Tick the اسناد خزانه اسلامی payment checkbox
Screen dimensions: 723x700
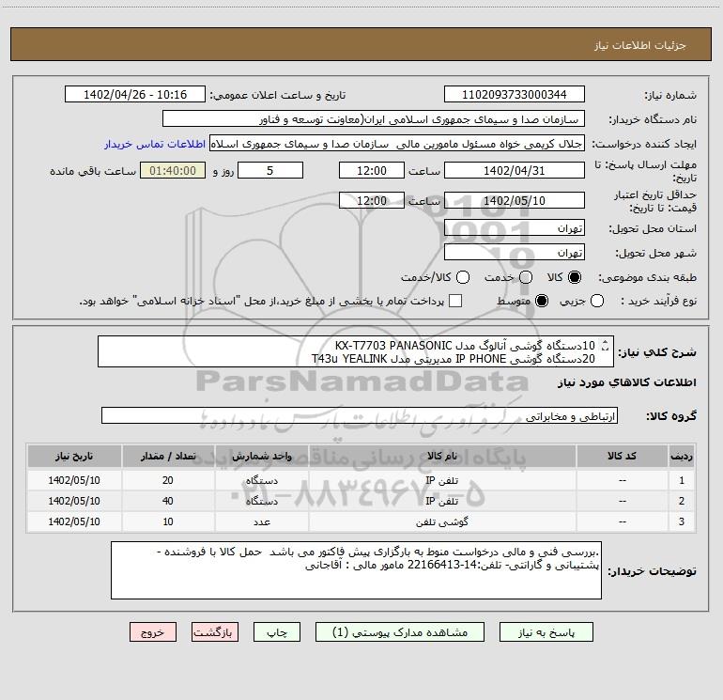click(455, 301)
